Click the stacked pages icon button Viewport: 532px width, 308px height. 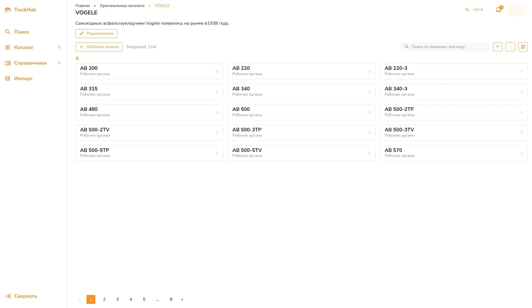(523, 47)
